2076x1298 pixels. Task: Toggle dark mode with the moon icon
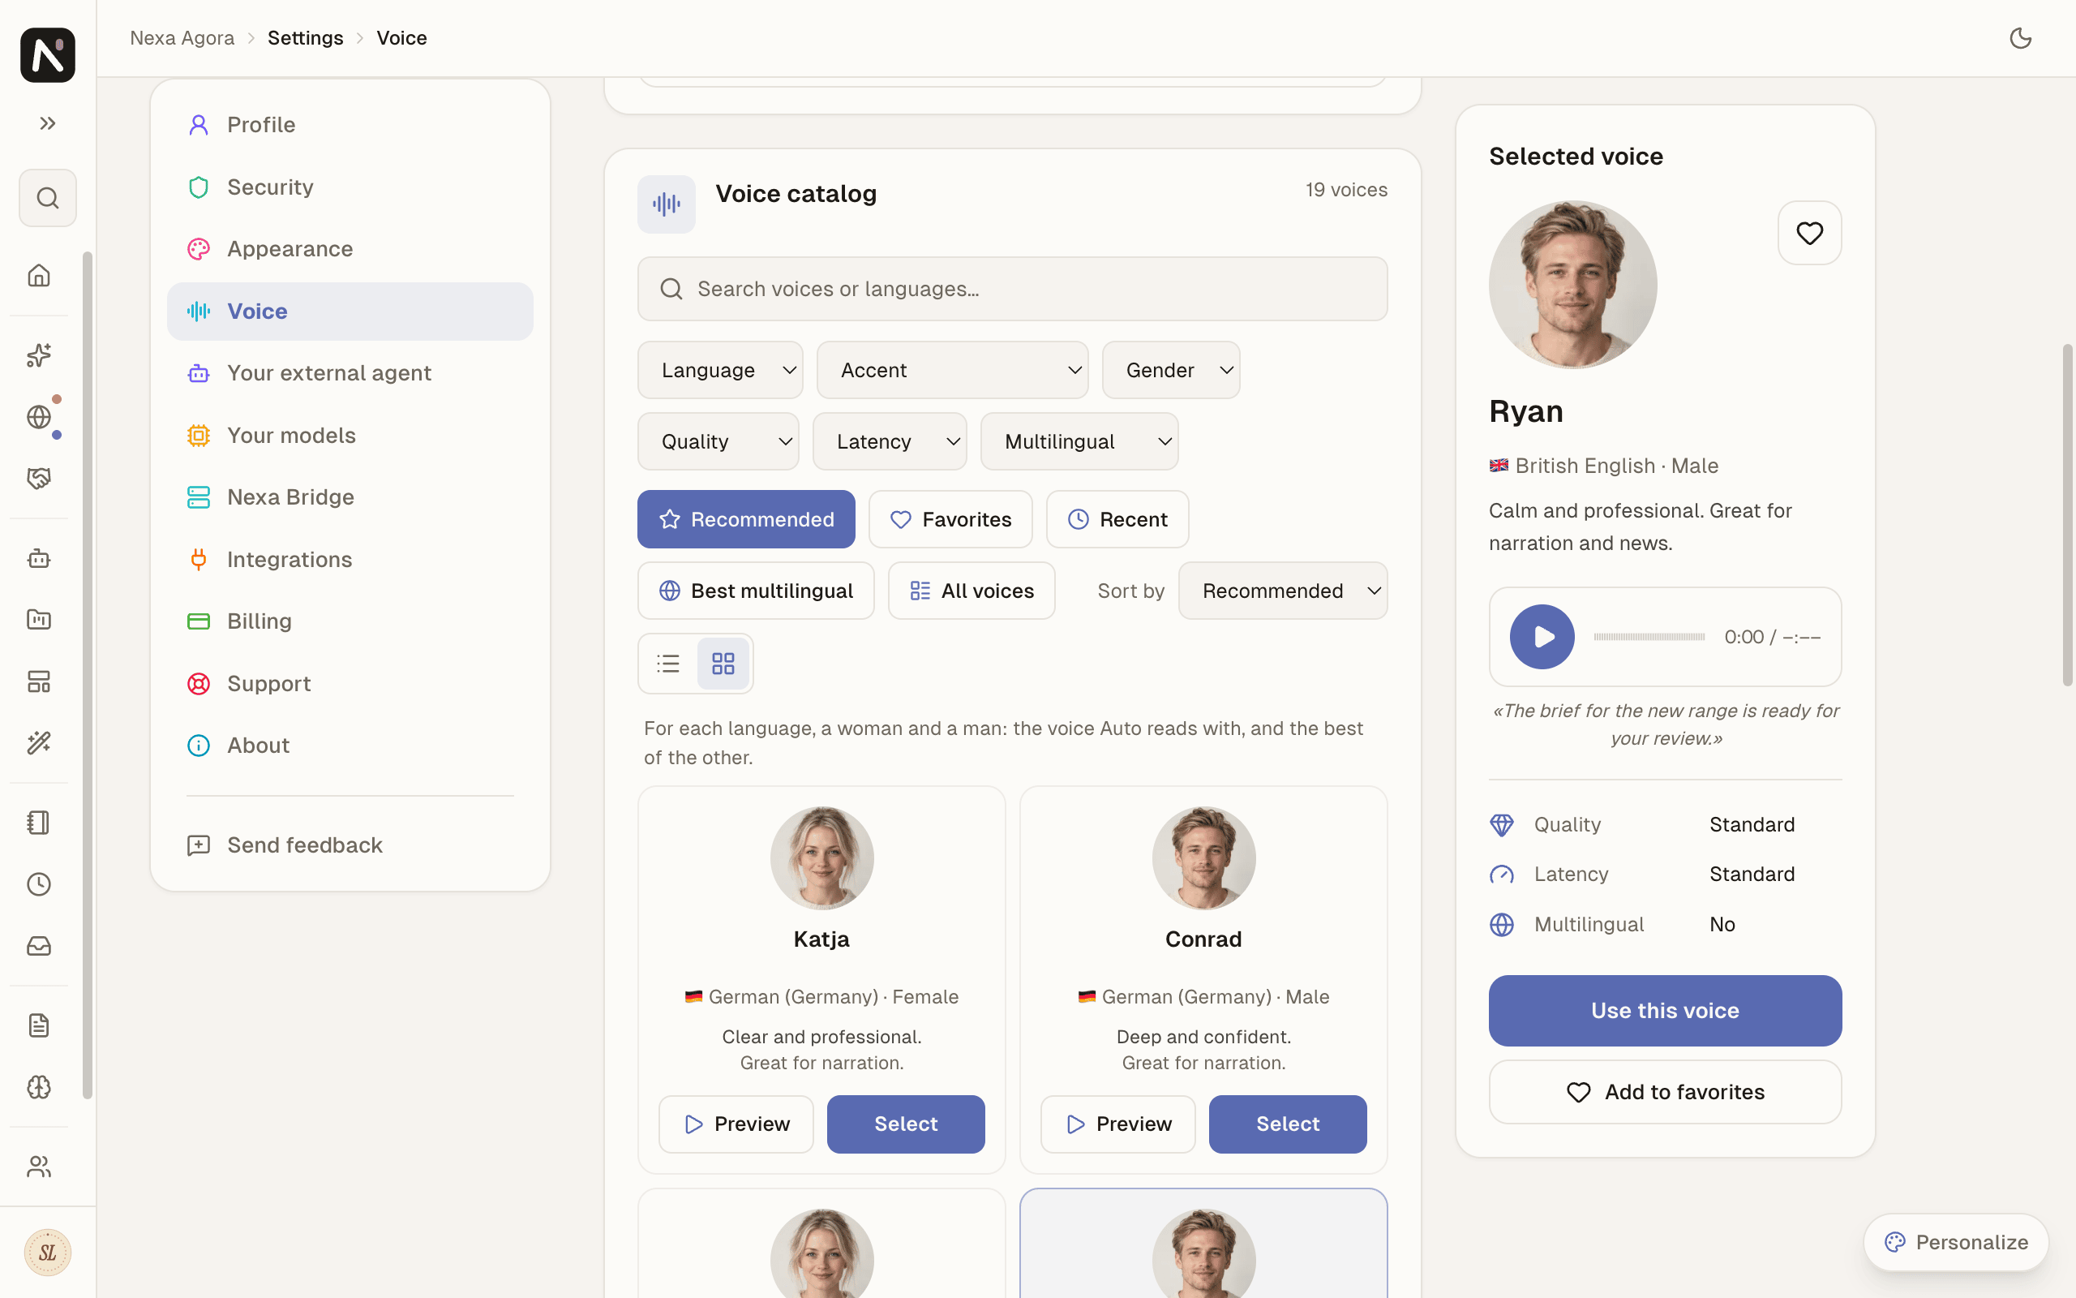pos(2020,38)
